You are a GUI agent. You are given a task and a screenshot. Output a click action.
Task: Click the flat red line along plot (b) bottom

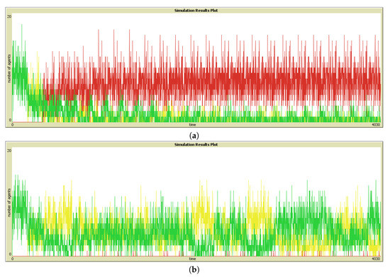pos(196,256)
